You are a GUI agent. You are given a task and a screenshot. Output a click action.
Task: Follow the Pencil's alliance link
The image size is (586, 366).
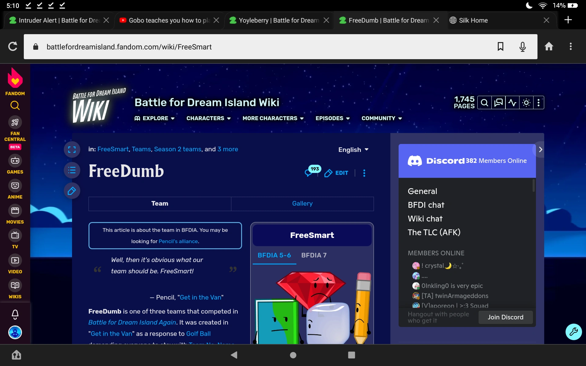click(x=178, y=241)
